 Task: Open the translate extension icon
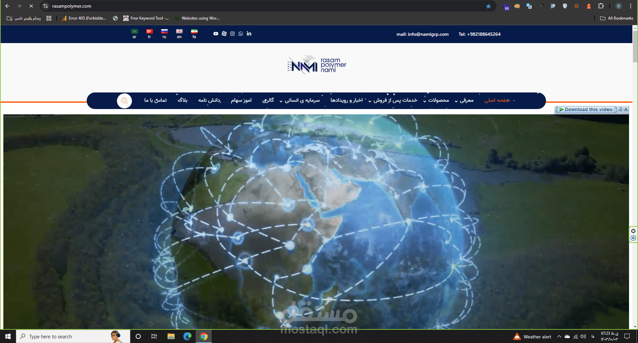point(529,6)
